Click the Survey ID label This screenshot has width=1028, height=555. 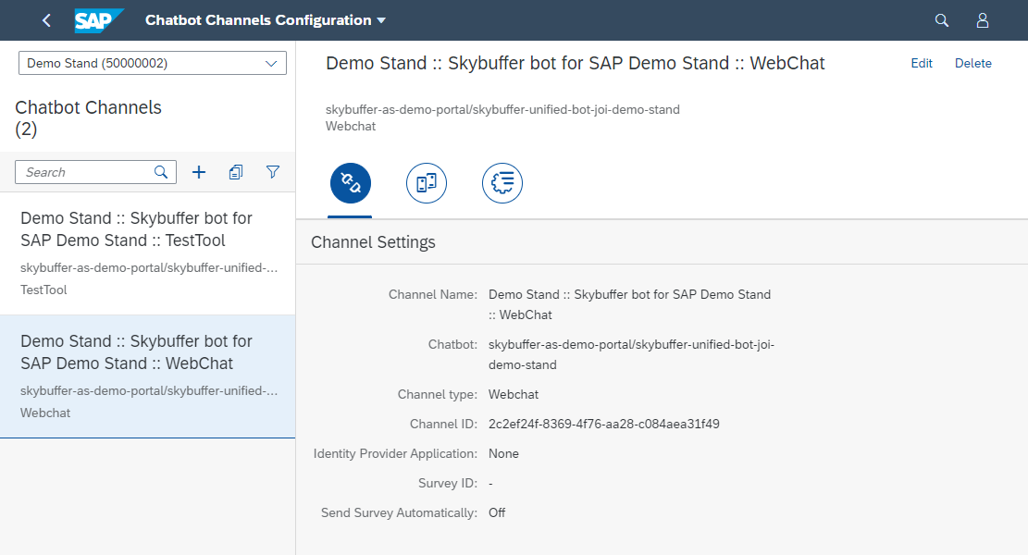tap(448, 484)
